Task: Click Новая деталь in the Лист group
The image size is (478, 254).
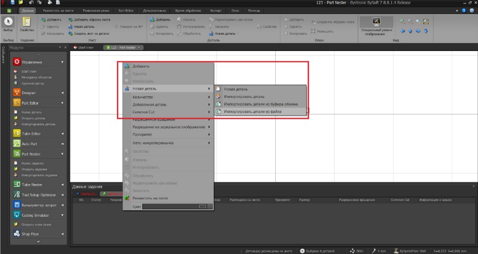Action: point(81,27)
